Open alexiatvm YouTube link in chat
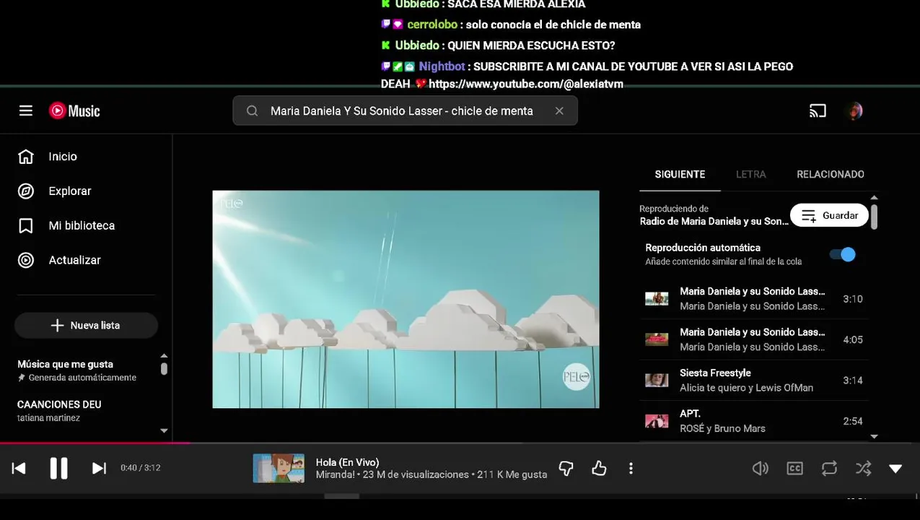920x520 pixels. 526,84
